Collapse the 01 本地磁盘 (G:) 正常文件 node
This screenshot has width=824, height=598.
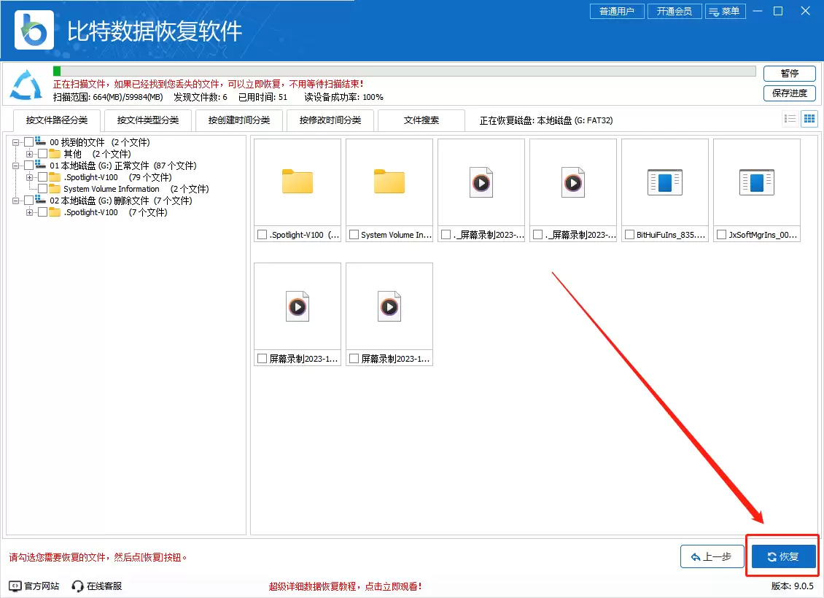(x=15, y=166)
